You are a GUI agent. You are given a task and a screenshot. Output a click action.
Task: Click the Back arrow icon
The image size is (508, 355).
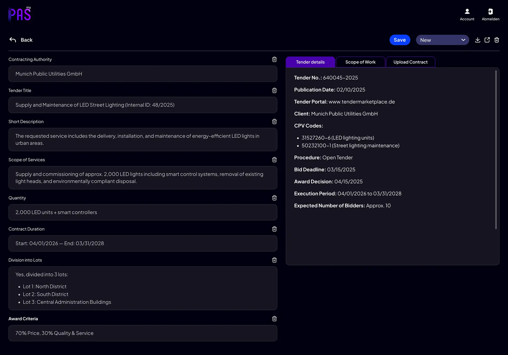click(x=13, y=40)
